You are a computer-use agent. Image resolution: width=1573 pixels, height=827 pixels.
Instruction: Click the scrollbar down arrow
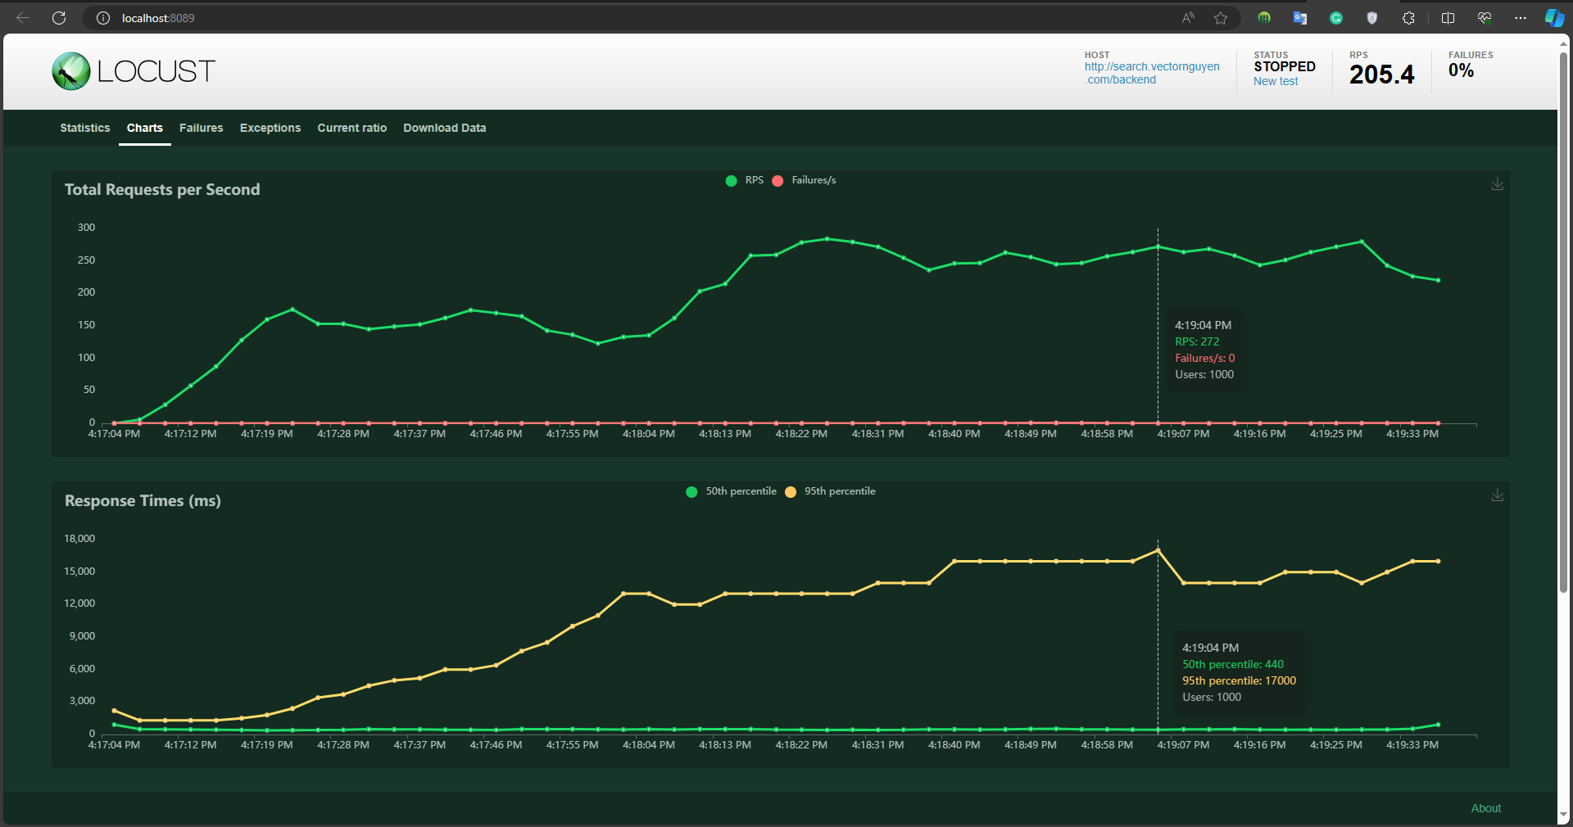tap(1563, 816)
